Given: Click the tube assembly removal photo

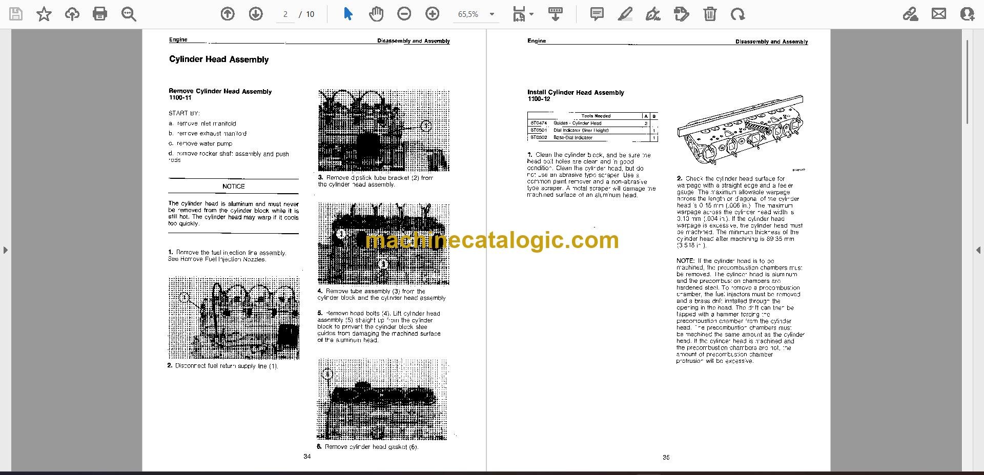Looking at the screenshot, I should (x=383, y=243).
